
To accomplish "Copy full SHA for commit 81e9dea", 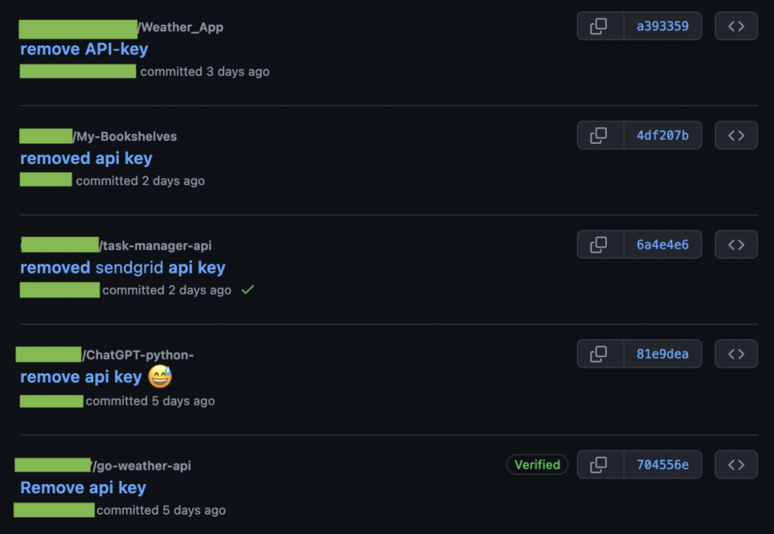I will [599, 354].
